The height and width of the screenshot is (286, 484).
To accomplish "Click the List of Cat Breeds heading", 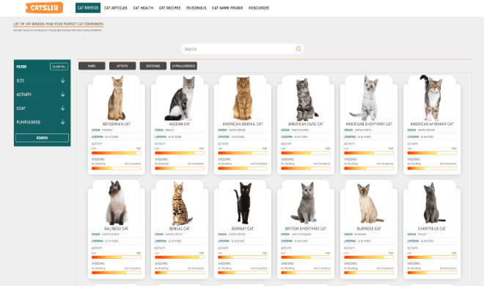I will pos(59,23).
